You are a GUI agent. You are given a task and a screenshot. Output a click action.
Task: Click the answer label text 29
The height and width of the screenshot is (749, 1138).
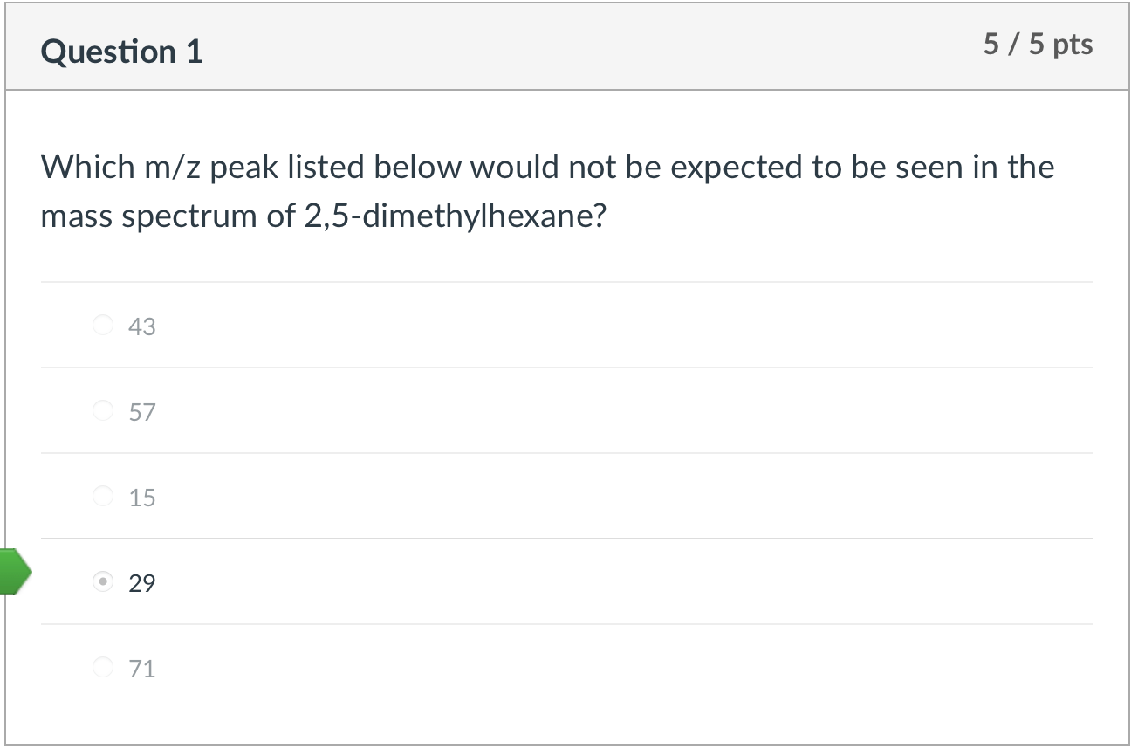click(x=141, y=583)
